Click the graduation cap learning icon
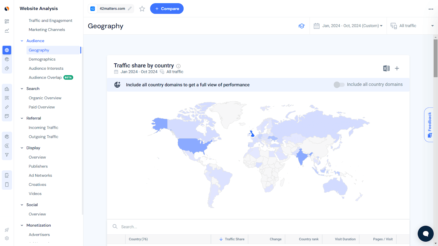Image resolution: width=438 pixels, height=246 pixels. pyautogui.click(x=301, y=26)
